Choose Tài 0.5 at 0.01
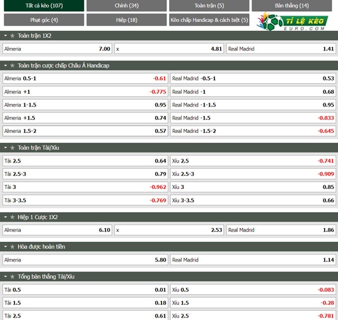 85,290
